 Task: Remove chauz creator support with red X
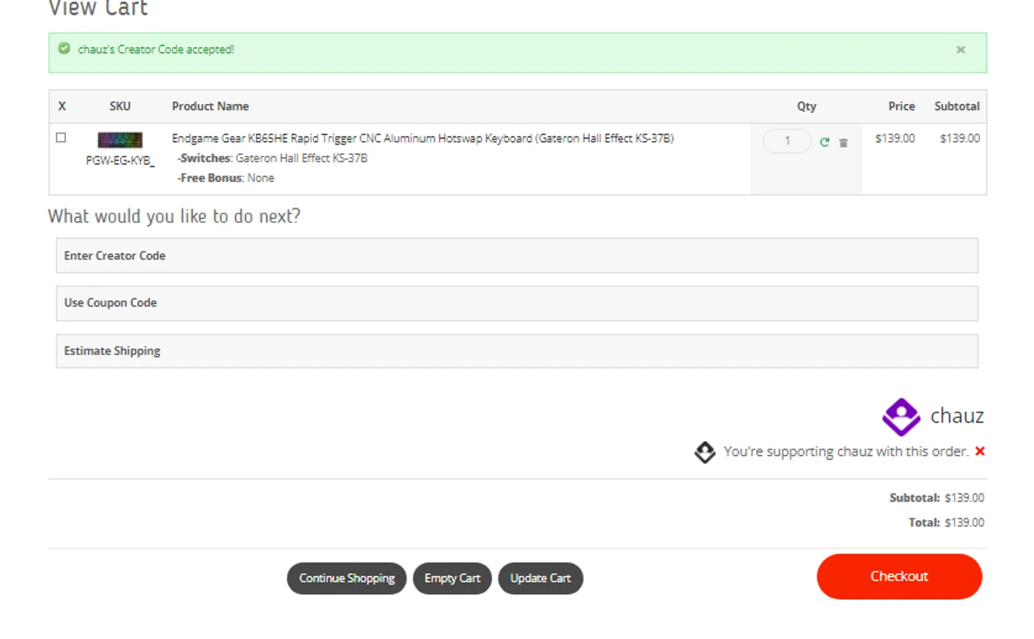coord(980,451)
